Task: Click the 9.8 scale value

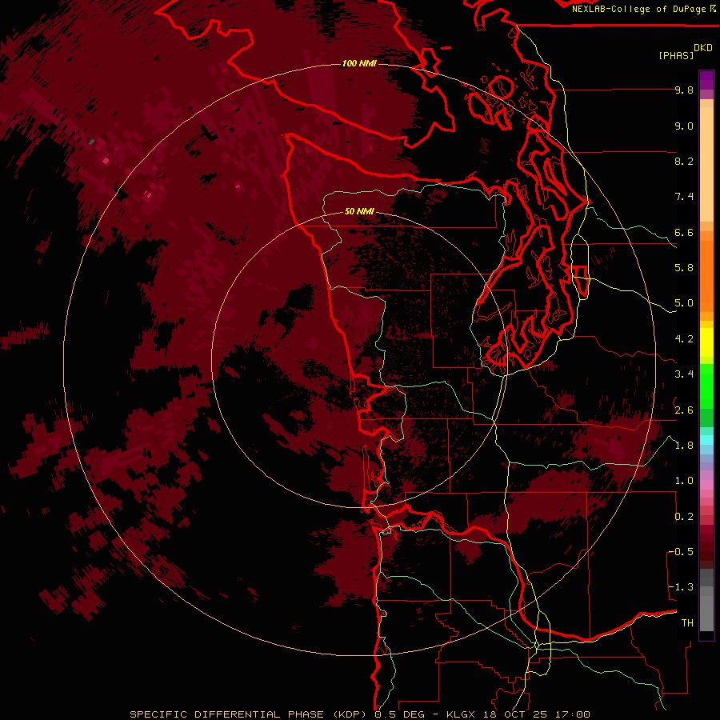Action: [684, 90]
